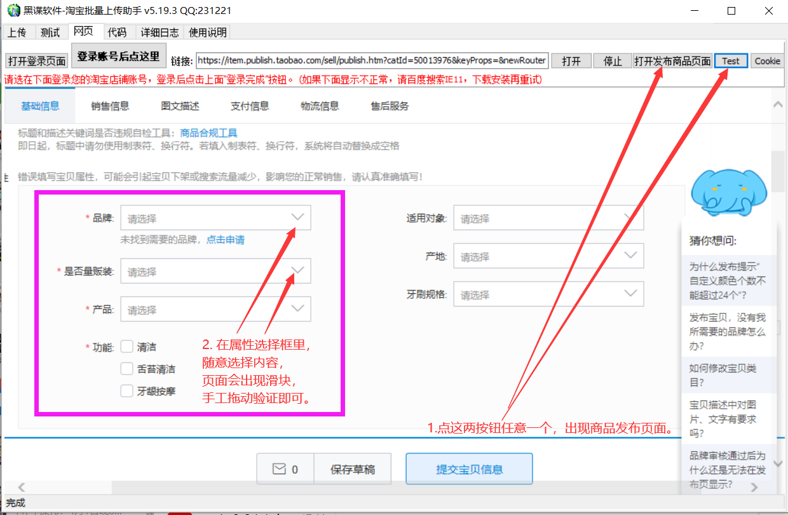Open the 是否量贩装 dropdown
788x515 pixels.
[215, 271]
